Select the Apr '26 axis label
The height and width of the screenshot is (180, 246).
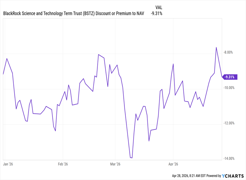pyautogui.click(x=173, y=164)
